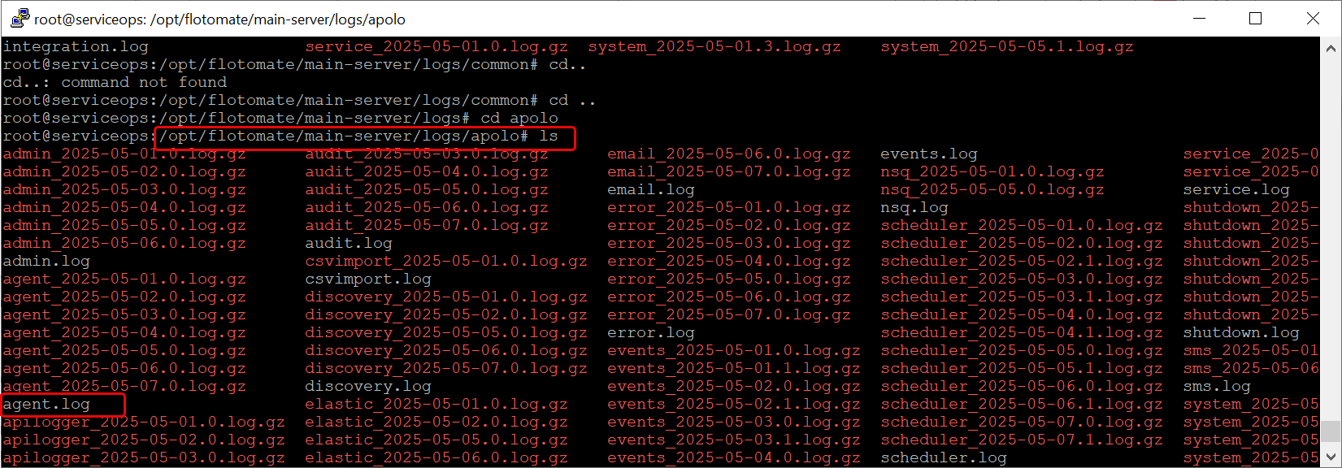
Task: Click the admin.log file name
Action: point(46,261)
